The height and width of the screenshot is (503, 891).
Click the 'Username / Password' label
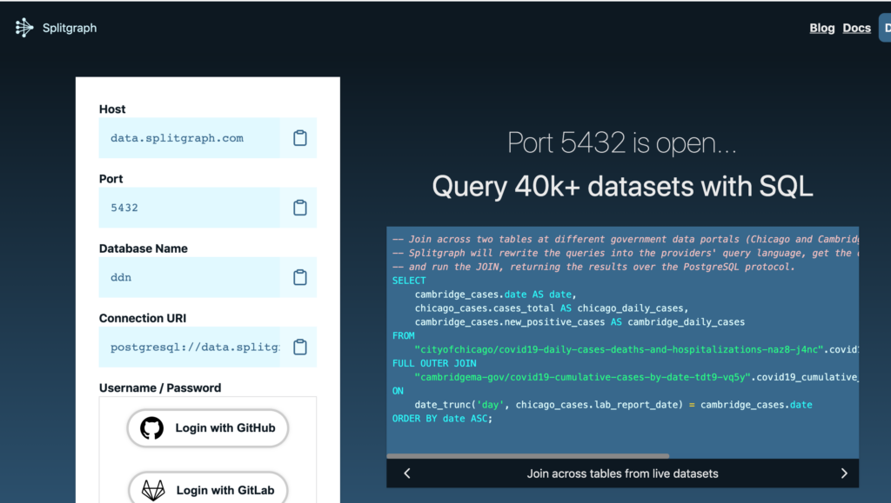click(x=160, y=387)
